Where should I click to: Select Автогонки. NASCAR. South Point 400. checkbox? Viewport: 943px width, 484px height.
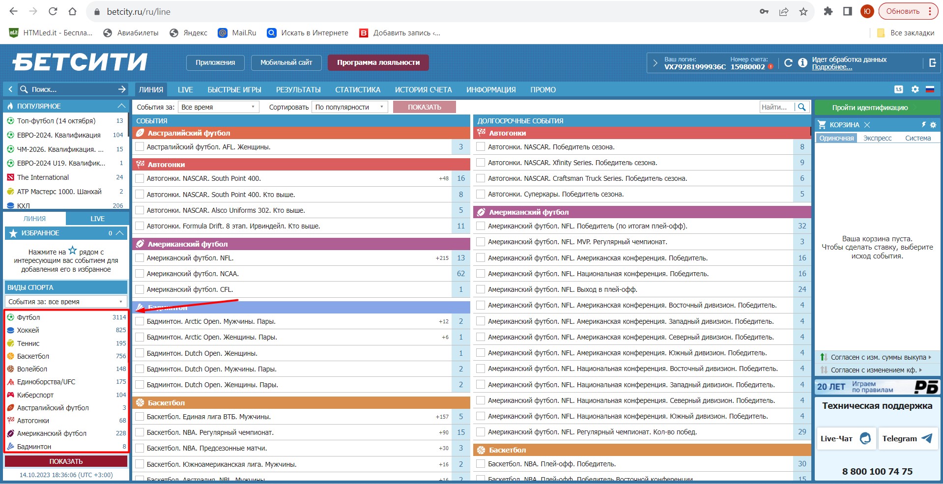coord(140,178)
